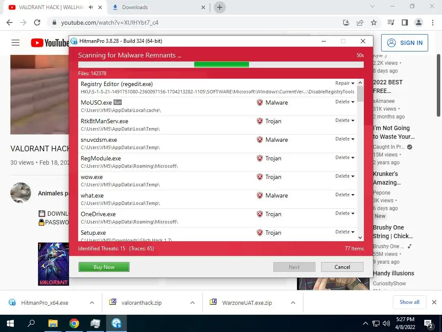
Task: Click the channel avatar under video
Action: (x=21, y=193)
